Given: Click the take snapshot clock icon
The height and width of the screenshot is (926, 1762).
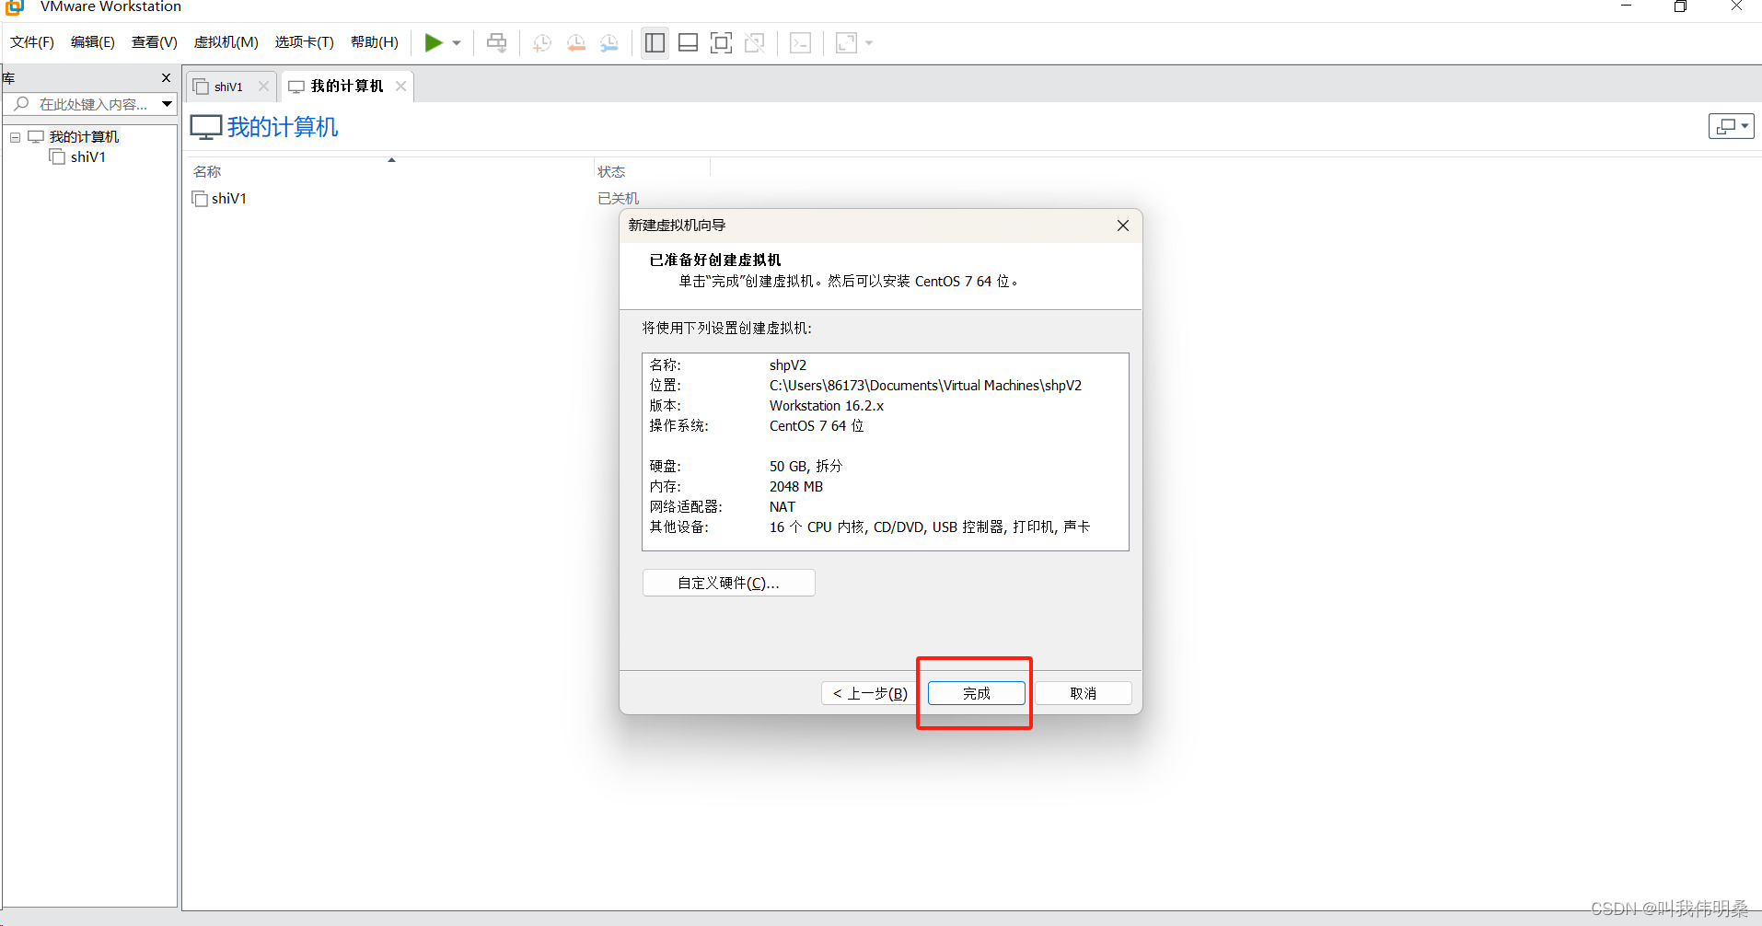Looking at the screenshot, I should coord(542,42).
